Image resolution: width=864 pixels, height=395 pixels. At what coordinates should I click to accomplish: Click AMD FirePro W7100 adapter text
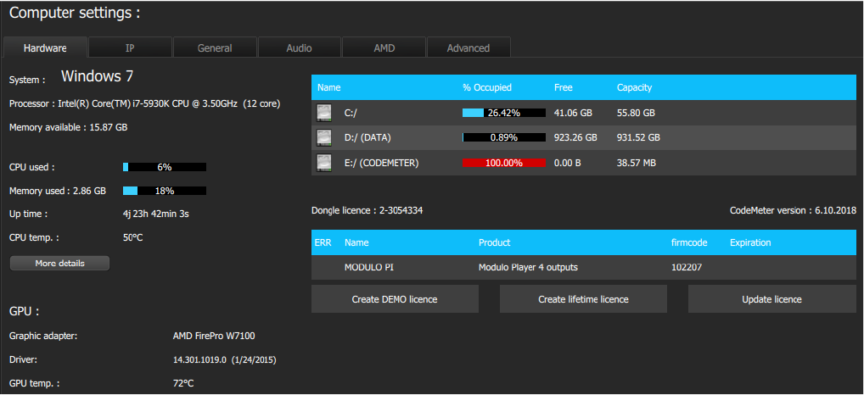pyautogui.click(x=214, y=336)
